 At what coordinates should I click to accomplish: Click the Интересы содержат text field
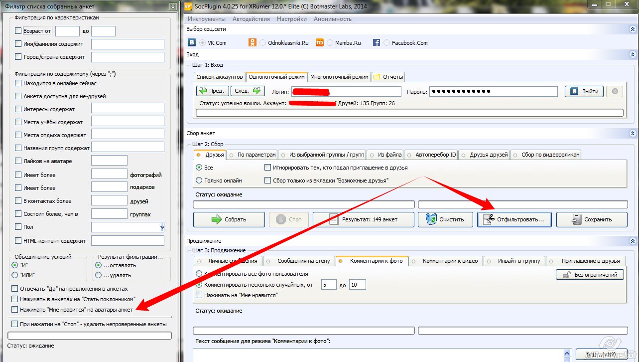[128, 108]
